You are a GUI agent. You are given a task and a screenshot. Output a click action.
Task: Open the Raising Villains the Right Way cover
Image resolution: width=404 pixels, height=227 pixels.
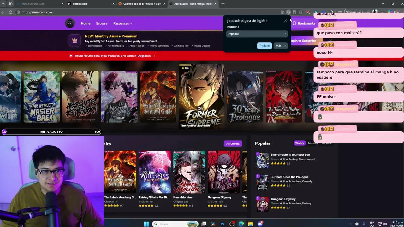155,172
